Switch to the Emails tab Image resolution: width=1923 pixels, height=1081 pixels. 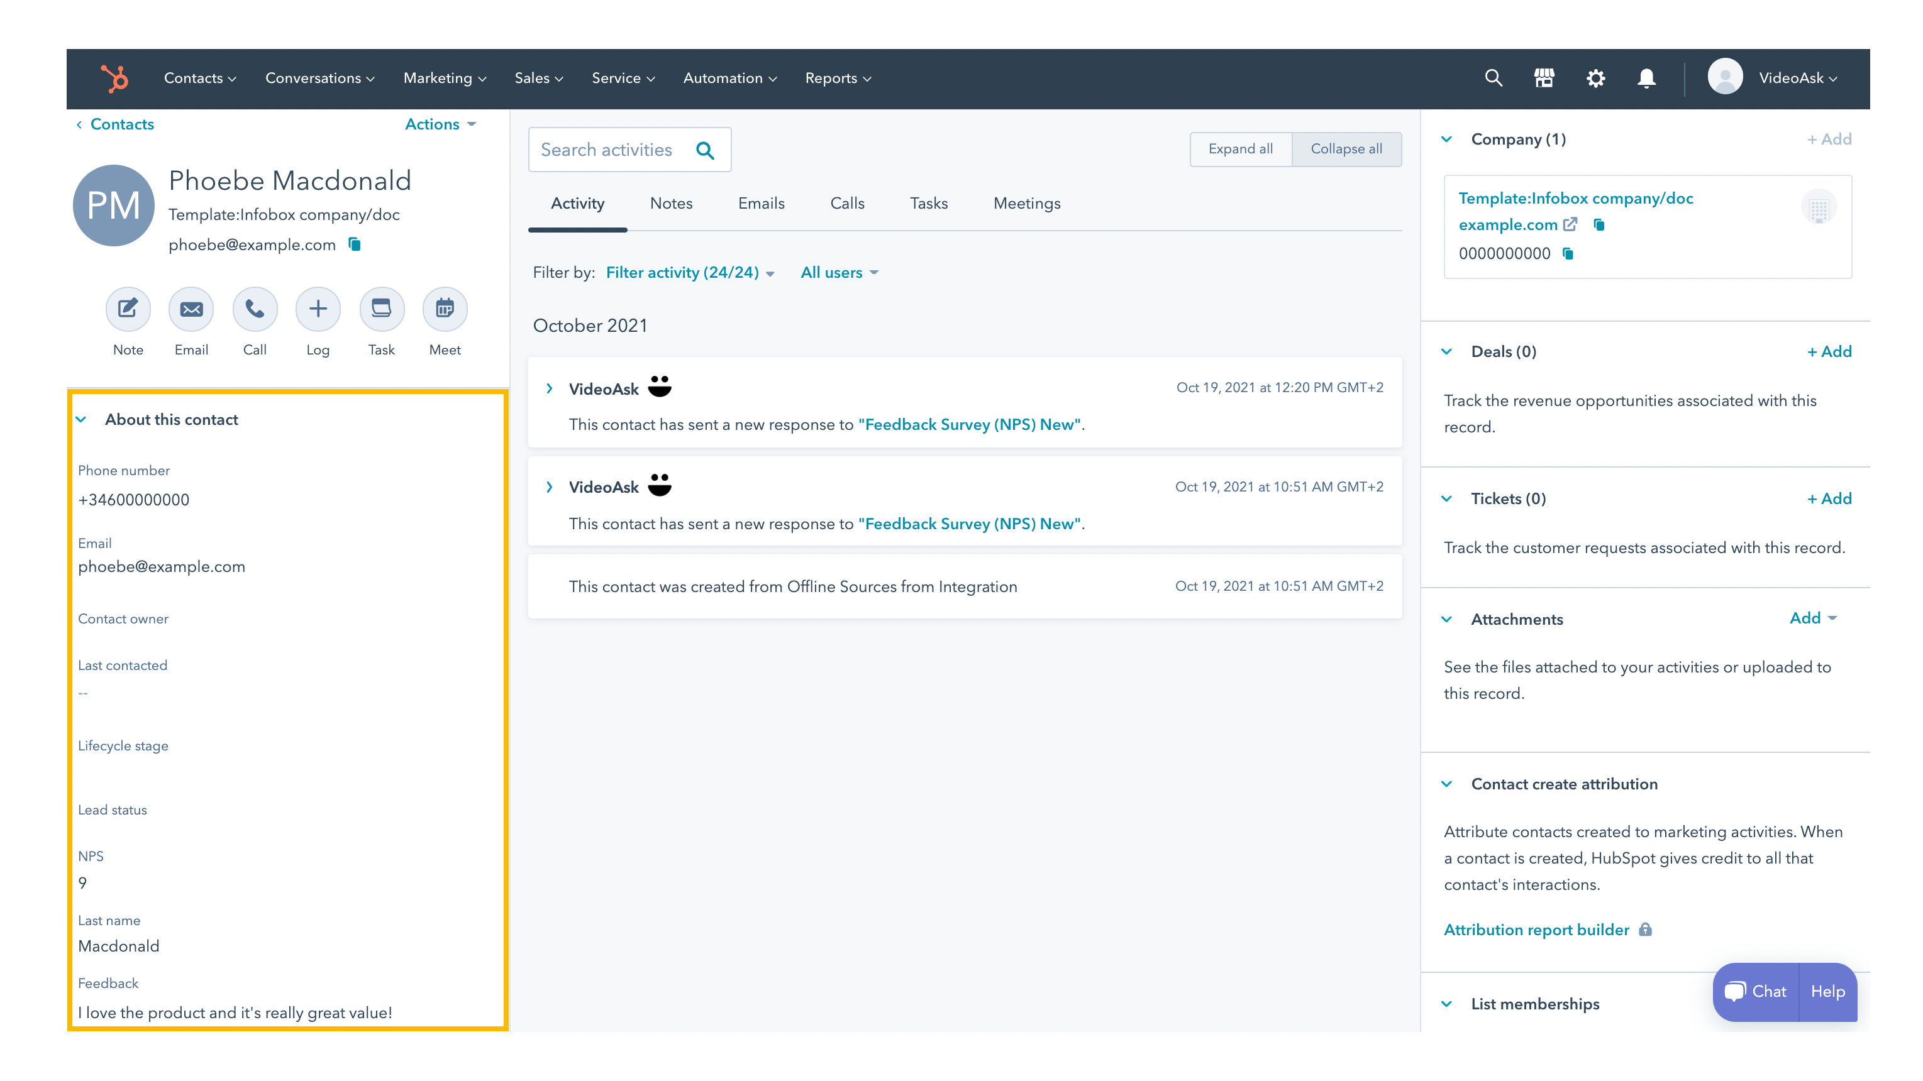click(761, 203)
